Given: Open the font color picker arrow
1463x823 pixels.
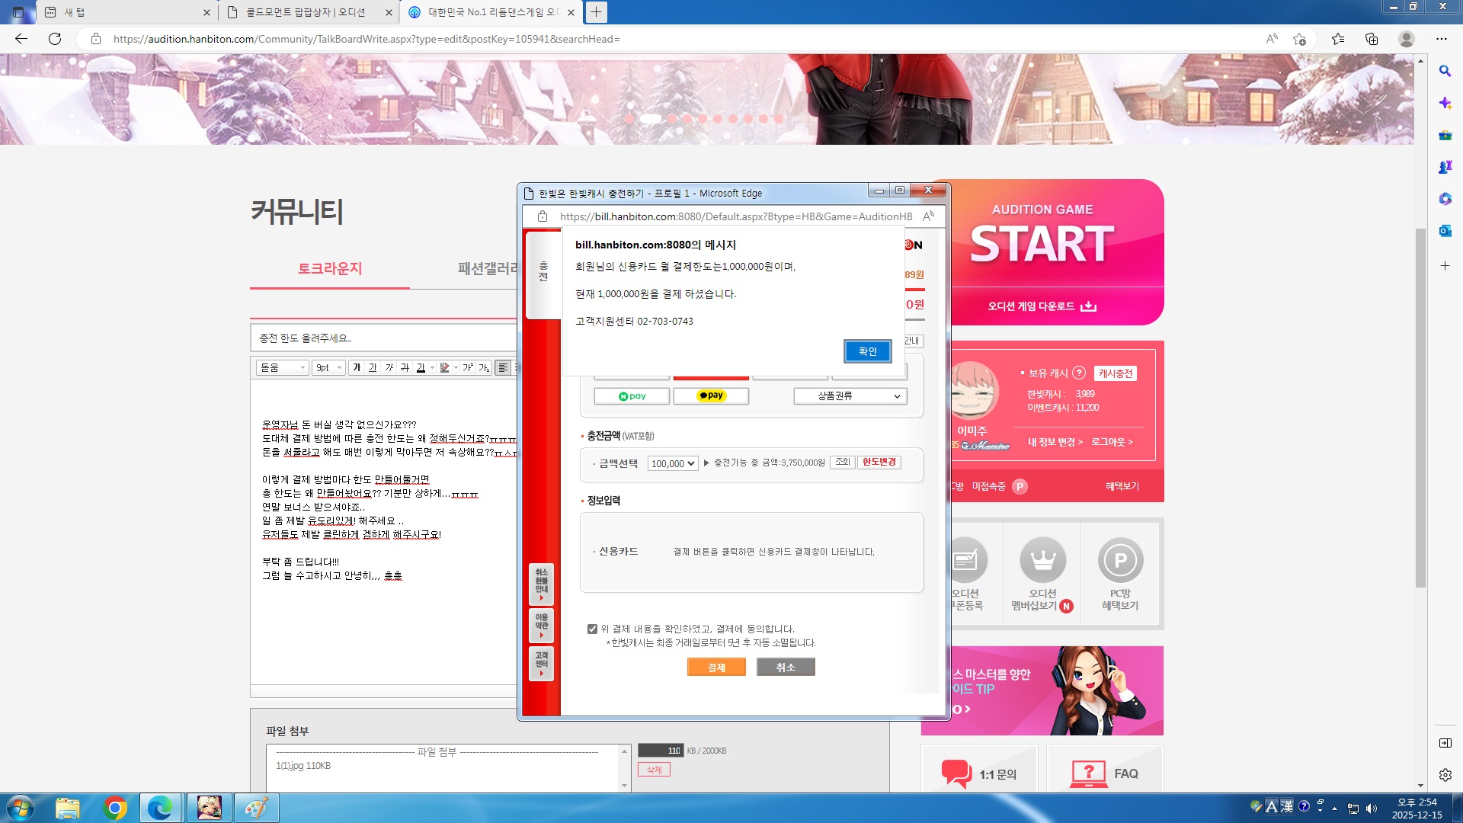Looking at the screenshot, I should coord(433,367).
